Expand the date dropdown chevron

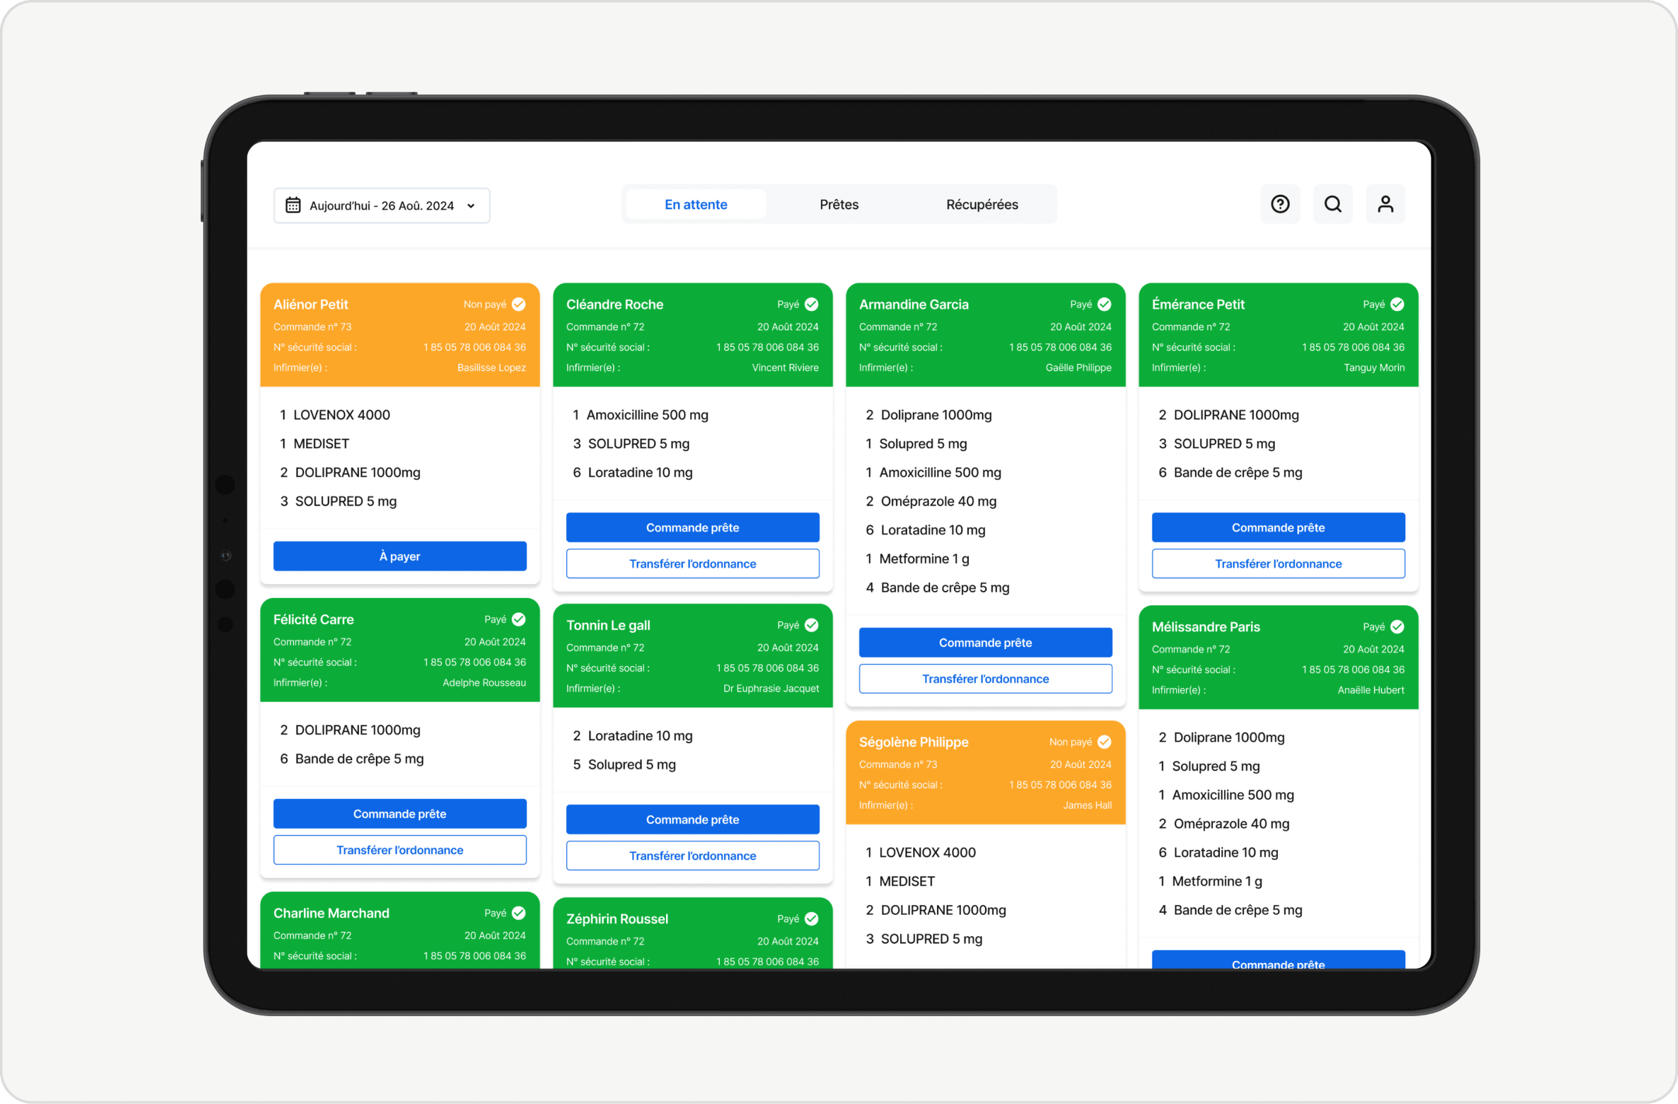471,206
